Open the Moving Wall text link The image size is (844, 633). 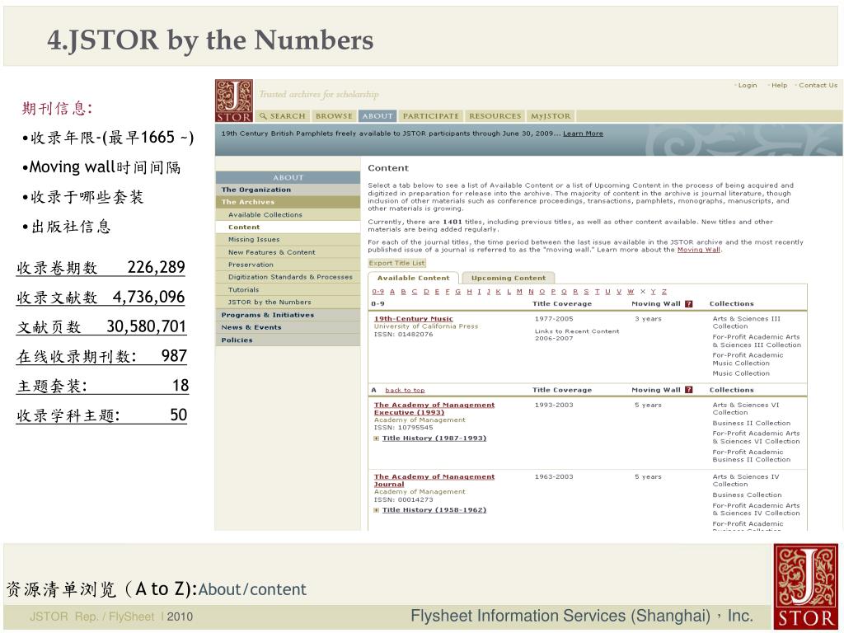tap(698, 250)
